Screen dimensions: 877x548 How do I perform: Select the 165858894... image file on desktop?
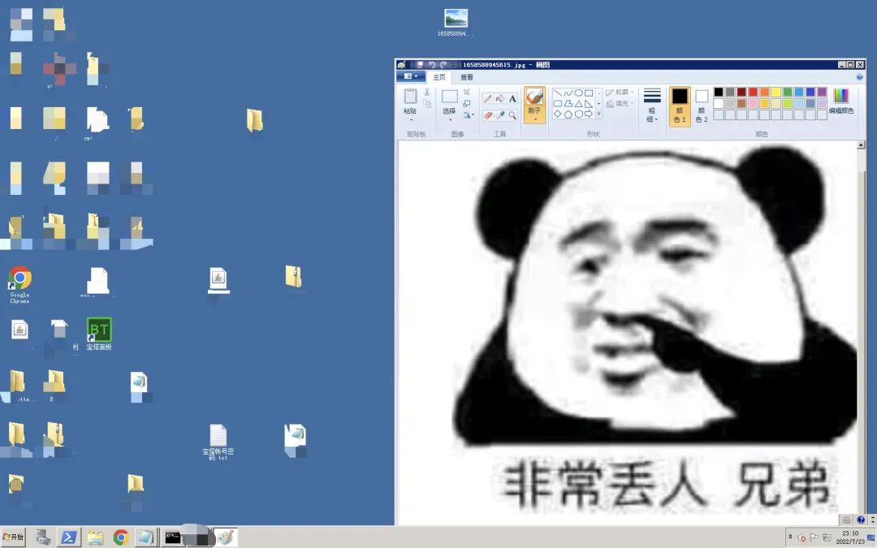click(456, 23)
